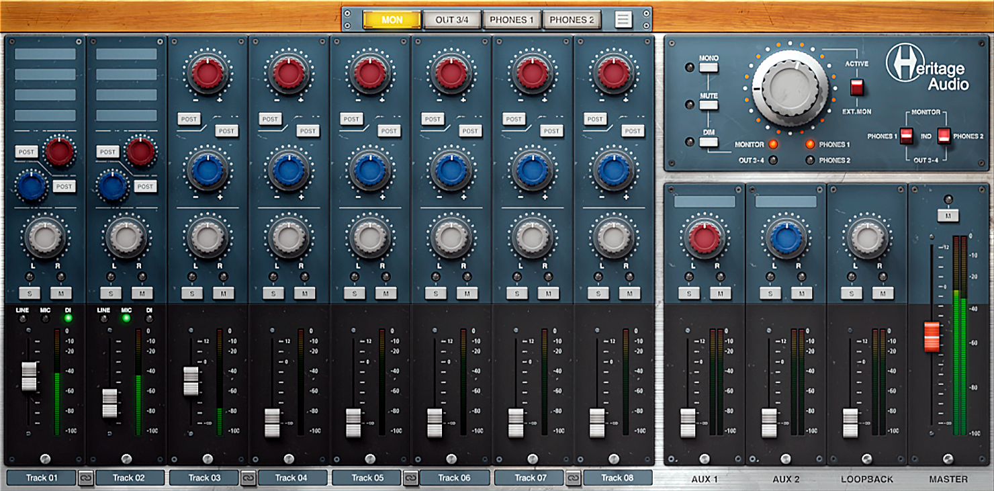Click the LOOPBACK fader handle

(850, 422)
